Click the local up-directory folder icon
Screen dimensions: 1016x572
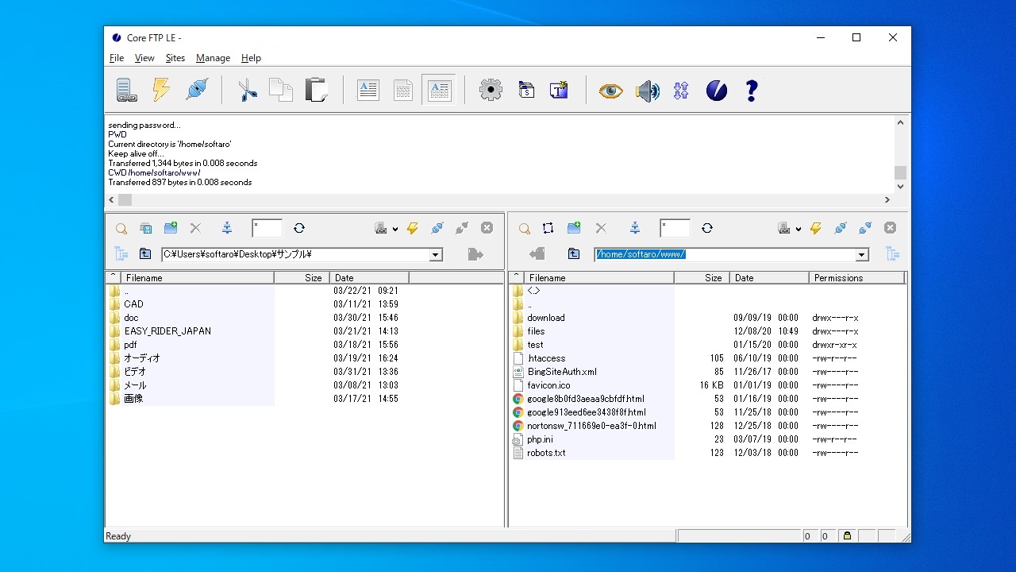(x=145, y=254)
